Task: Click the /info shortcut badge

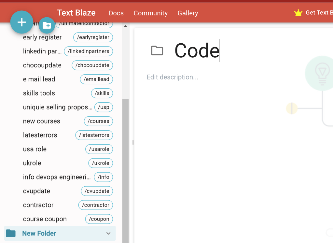Action: pyautogui.click(x=103, y=177)
